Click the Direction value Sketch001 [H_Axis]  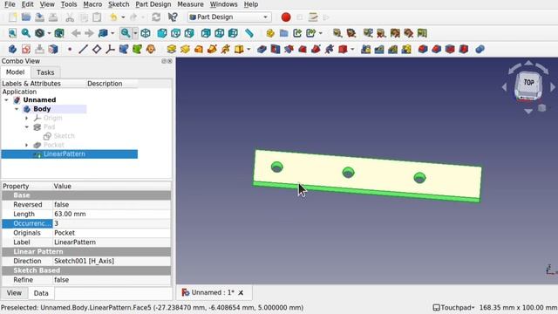(x=112, y=261)
